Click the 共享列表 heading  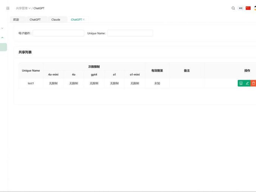25,52
